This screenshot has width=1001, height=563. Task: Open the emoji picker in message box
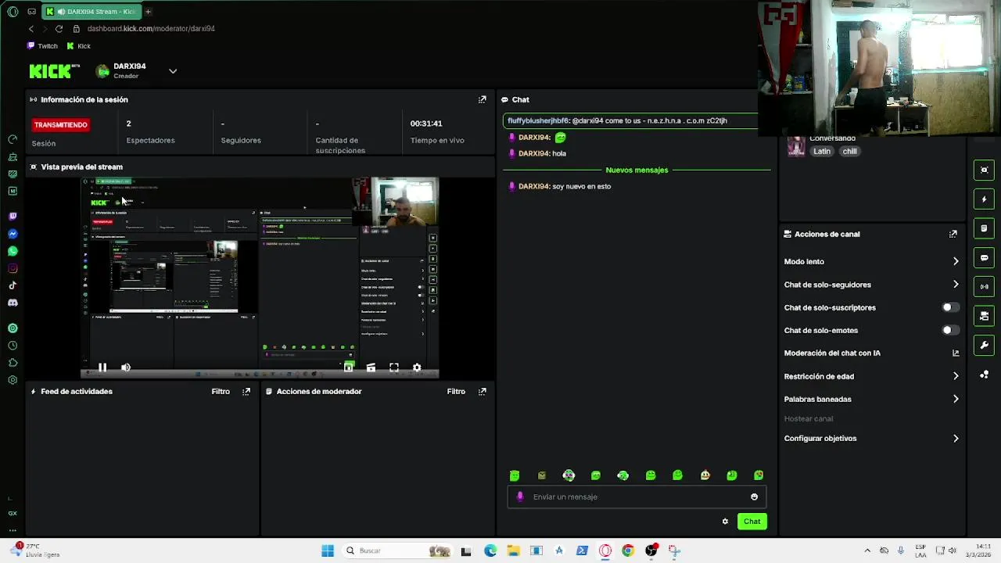(754, 497)
